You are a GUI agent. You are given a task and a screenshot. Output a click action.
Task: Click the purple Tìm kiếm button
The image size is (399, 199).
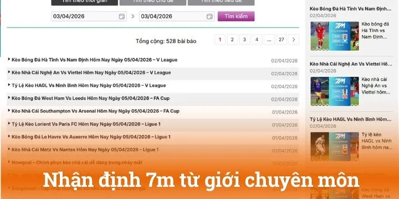pyautogui.click(x=236, y=16)
